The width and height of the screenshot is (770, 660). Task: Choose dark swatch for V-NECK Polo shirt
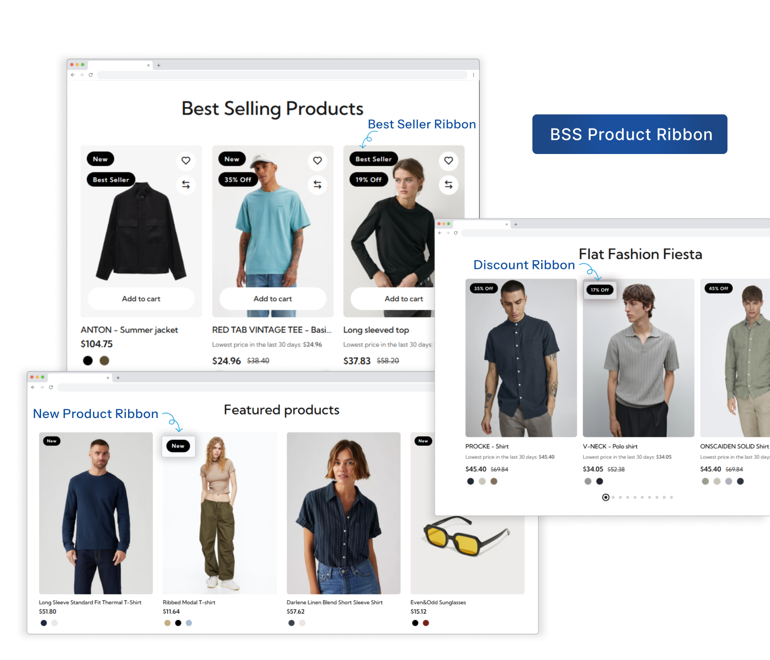click(x=599, y=482)
